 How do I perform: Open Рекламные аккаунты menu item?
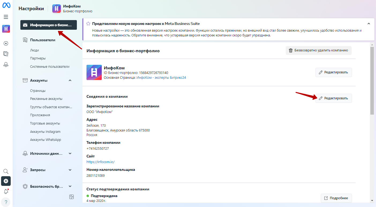point(46,99)
